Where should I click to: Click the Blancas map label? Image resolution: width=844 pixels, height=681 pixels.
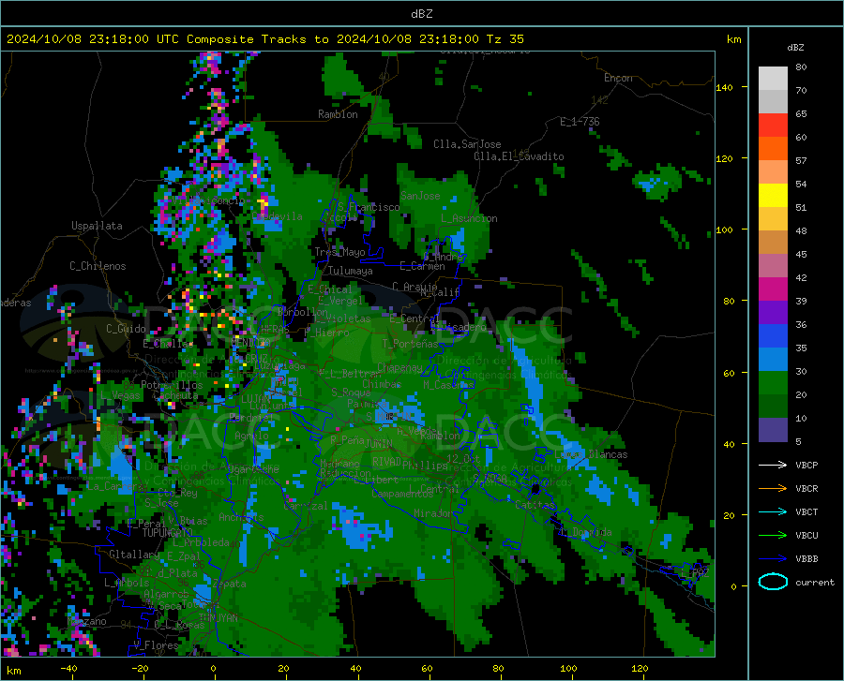tap(608, 454)
